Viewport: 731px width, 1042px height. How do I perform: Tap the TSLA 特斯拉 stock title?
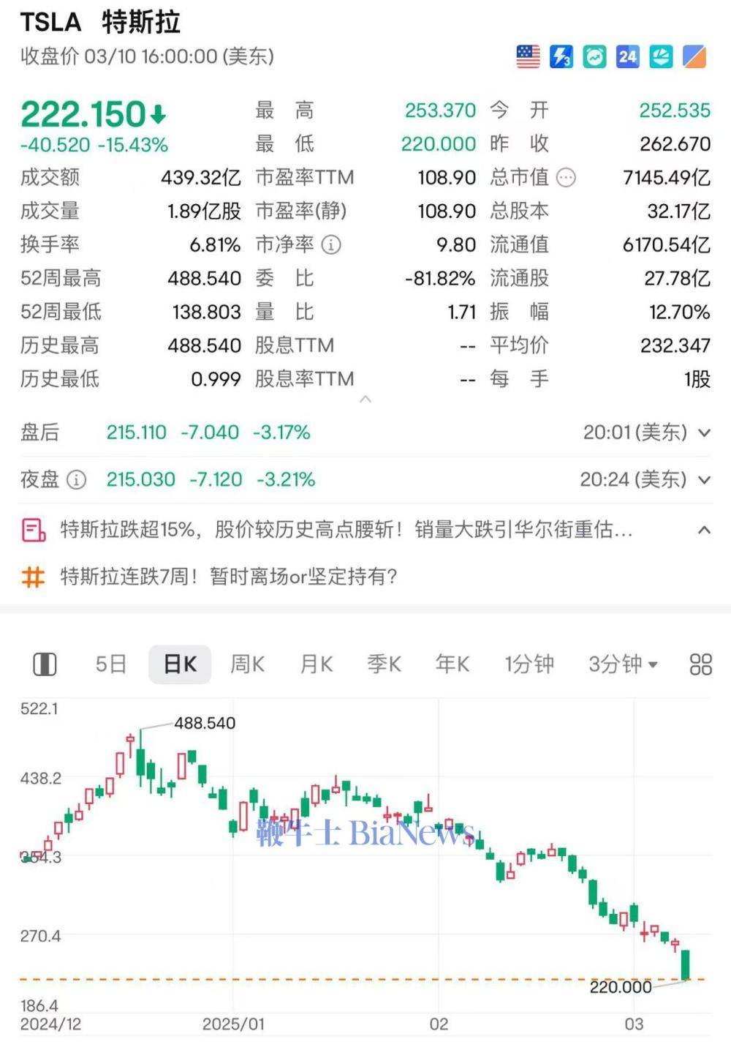point(100,22)
